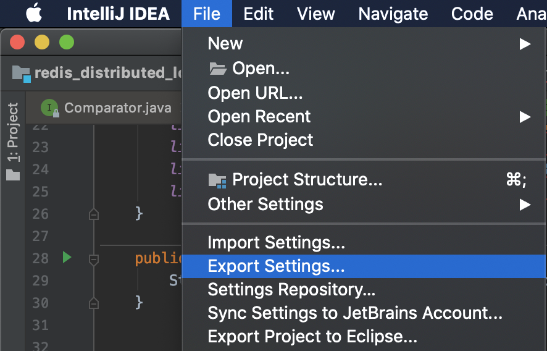Click Close Project in File menu
This screenshot has height=351, width=547.
click(261, 140)
